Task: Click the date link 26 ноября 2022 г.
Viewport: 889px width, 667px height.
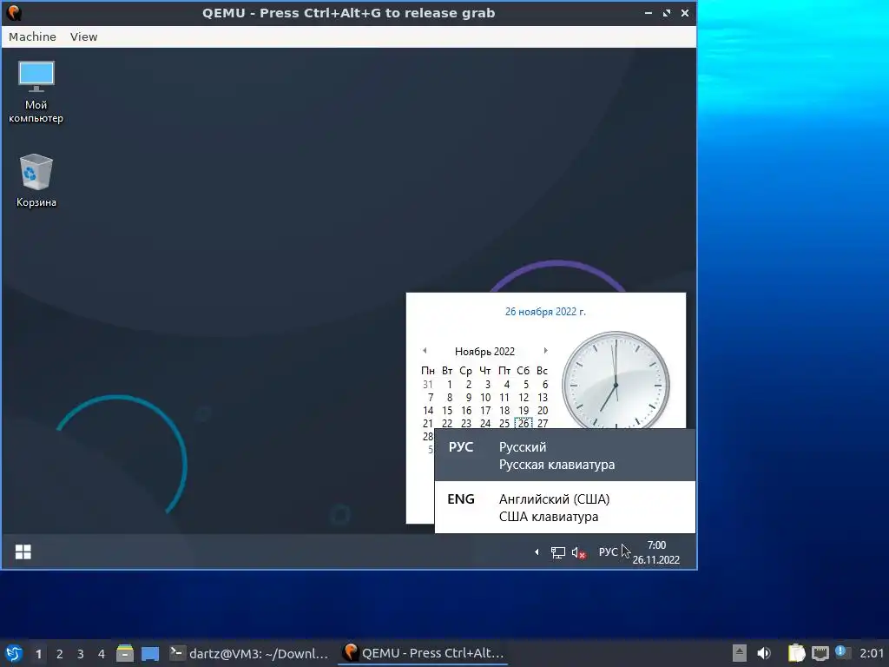Action: 545,312
